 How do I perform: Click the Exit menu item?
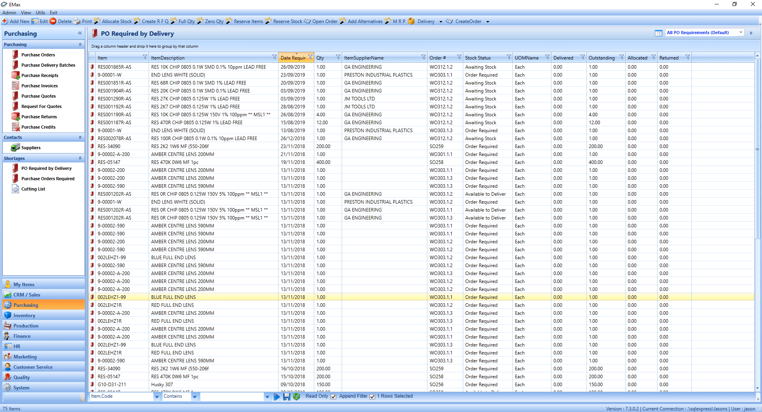click(54, 13)
